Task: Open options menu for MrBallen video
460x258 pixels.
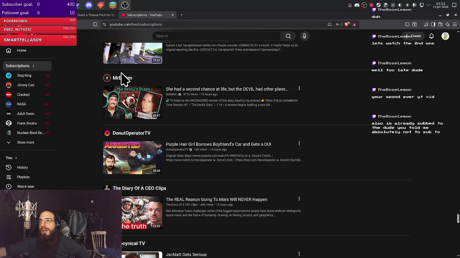Action: pos(299,89)
